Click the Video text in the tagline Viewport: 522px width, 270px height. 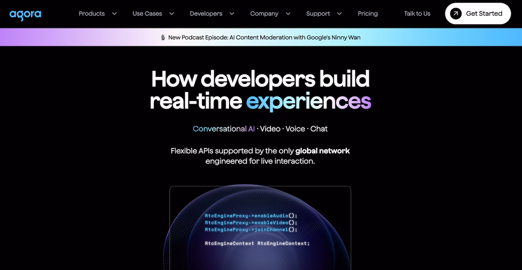click(x=270, y=129)
